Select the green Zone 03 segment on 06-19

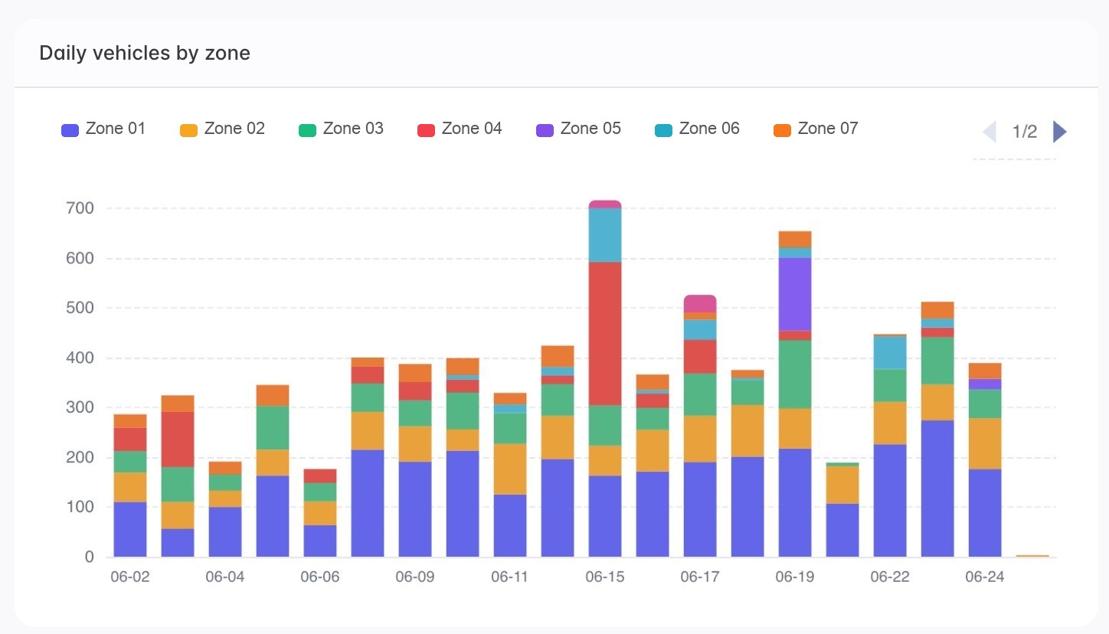pos(795,374)
